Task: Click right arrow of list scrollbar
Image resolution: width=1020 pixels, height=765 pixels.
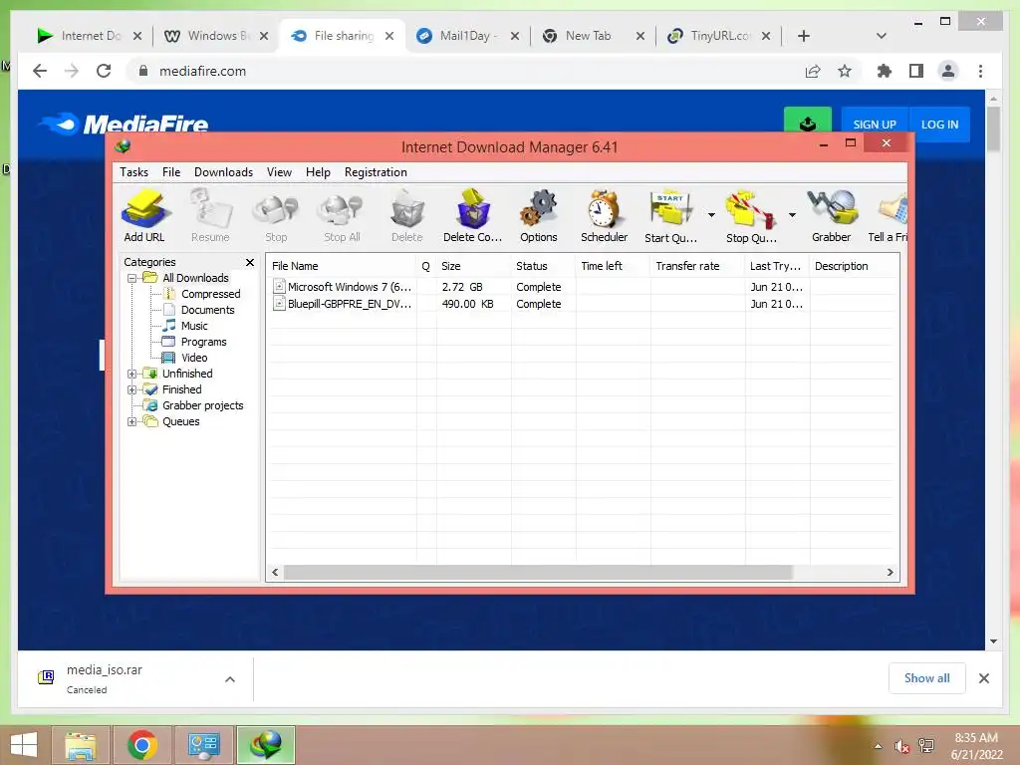Action: (x=890, y=573)
